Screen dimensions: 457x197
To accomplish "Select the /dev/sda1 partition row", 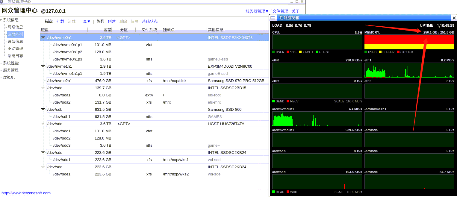I will pos(155,95).
